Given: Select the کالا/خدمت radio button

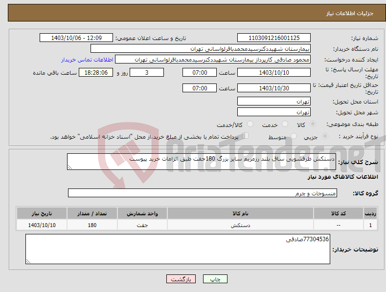Looking at the screenshot, I should pos(250,124).
